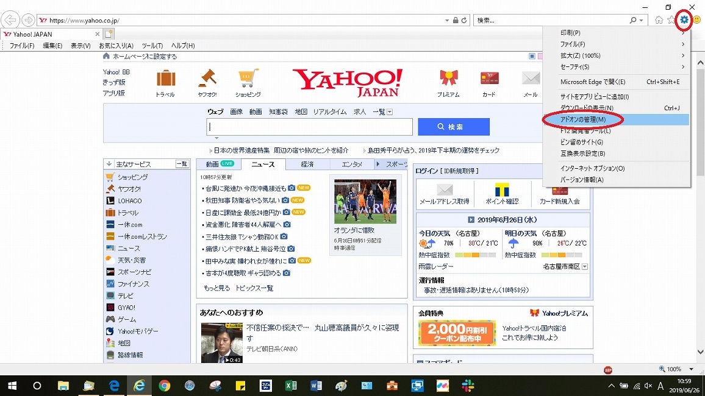The image size is (705, 396).
Task: Open the ヘルプ(H) menu bar item
Action: pos(182,46)
